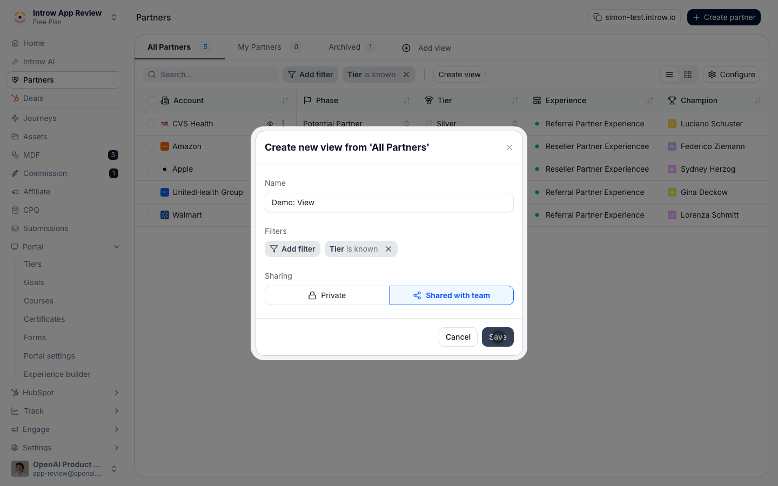The height and width of the screenshot is (486, 778).
Task: Toggle Walmart row checkbox
Action: [152, 215]
